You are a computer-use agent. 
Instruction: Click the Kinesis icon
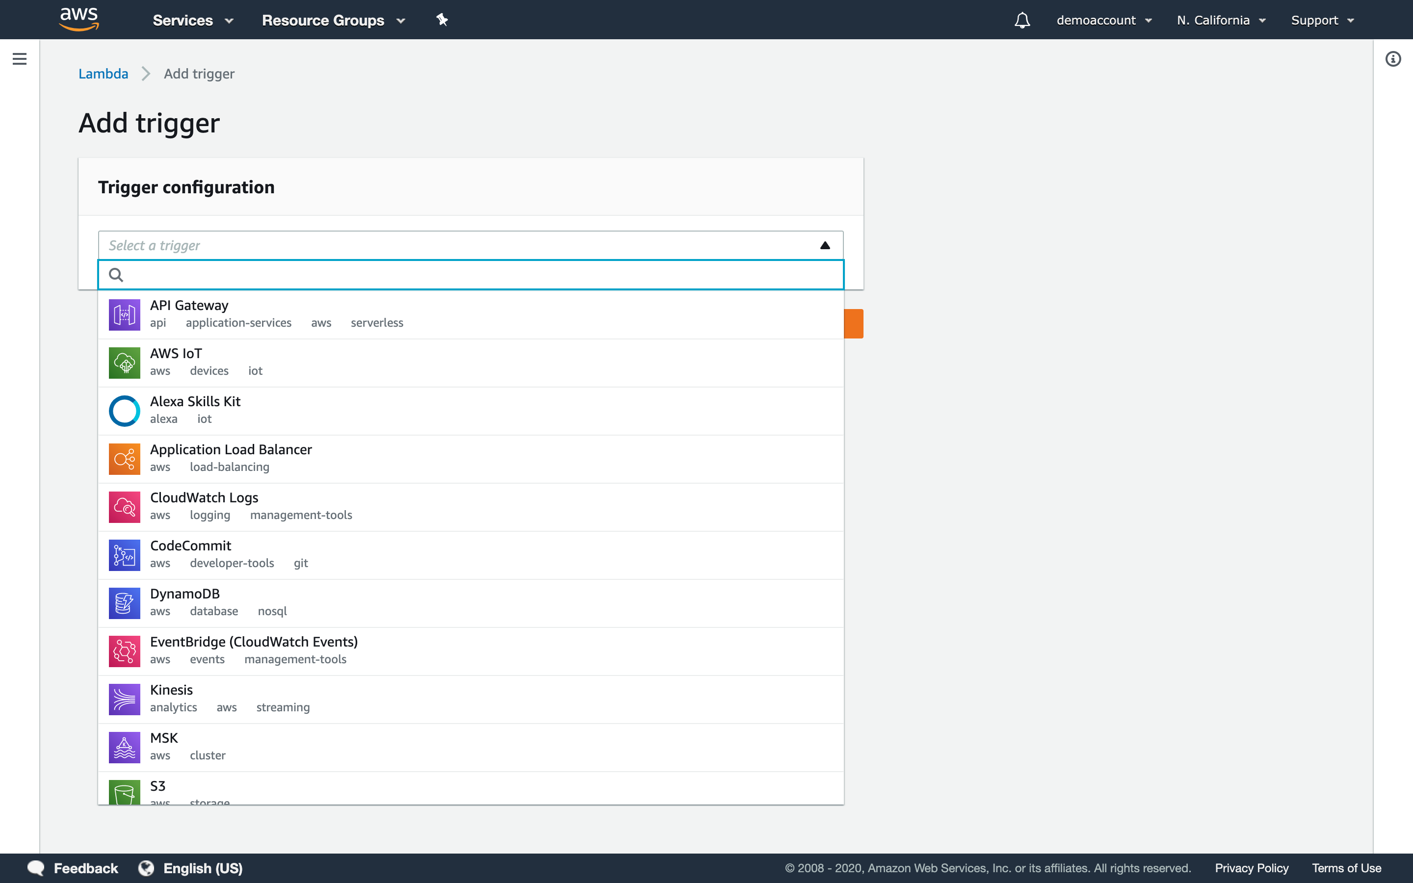click(x=124, y=700)
